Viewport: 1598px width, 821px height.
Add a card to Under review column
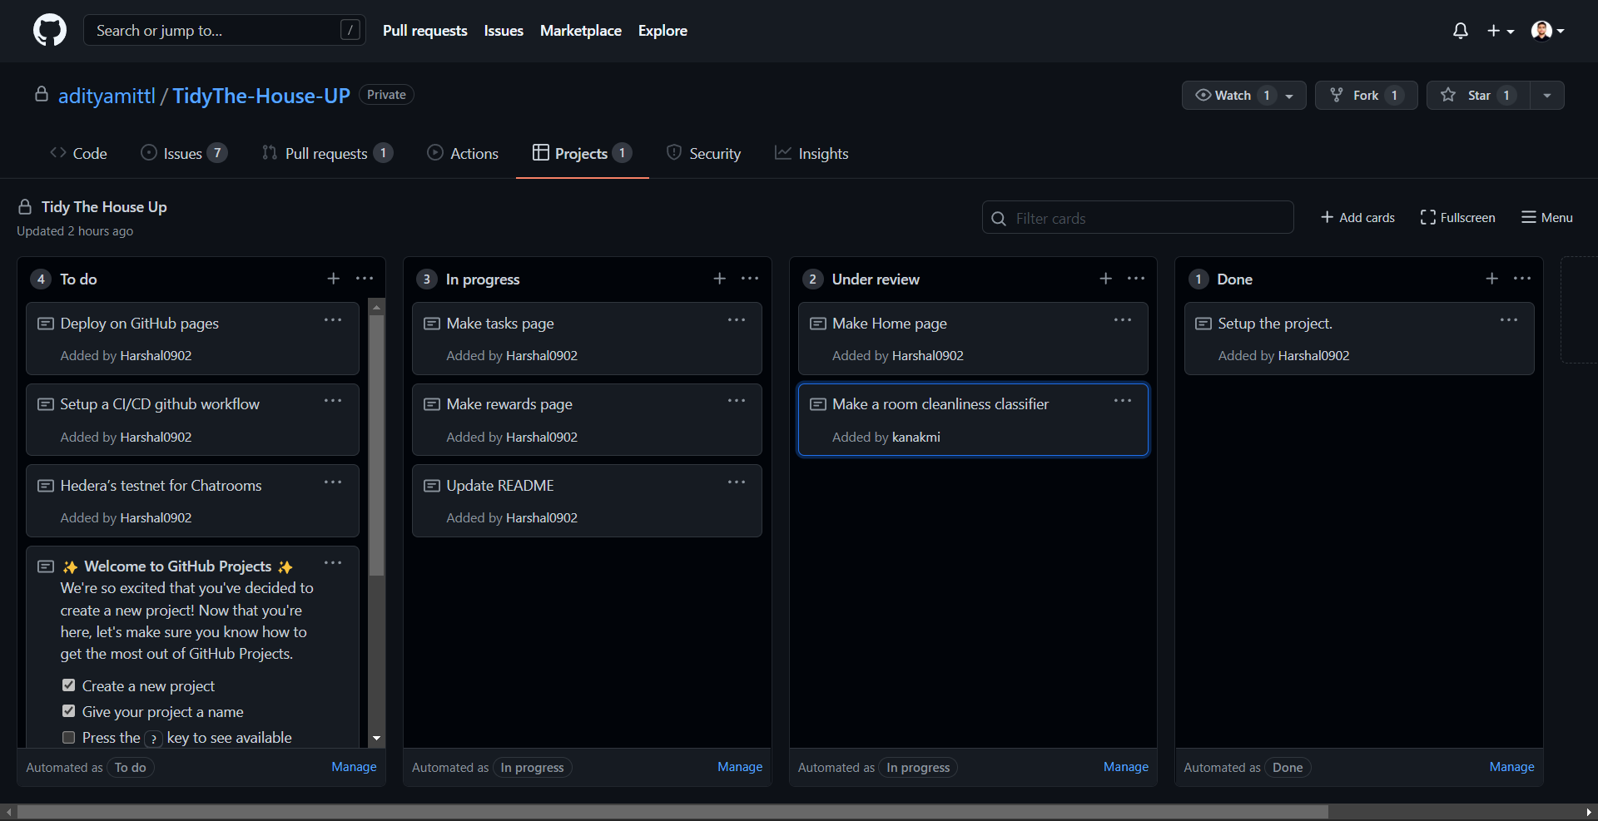[x=1106, y=279]
